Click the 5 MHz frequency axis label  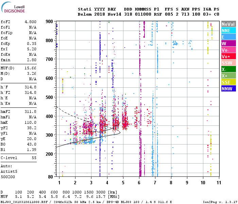[123, 183]
